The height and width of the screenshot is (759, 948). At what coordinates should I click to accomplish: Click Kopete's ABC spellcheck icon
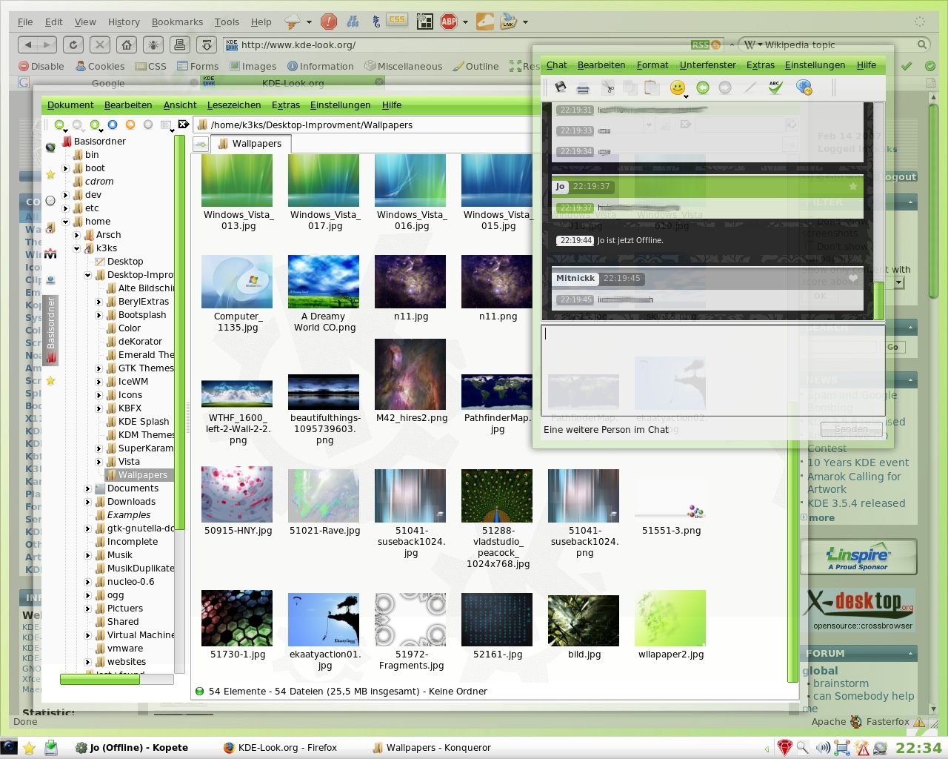[x=775, y=87]
